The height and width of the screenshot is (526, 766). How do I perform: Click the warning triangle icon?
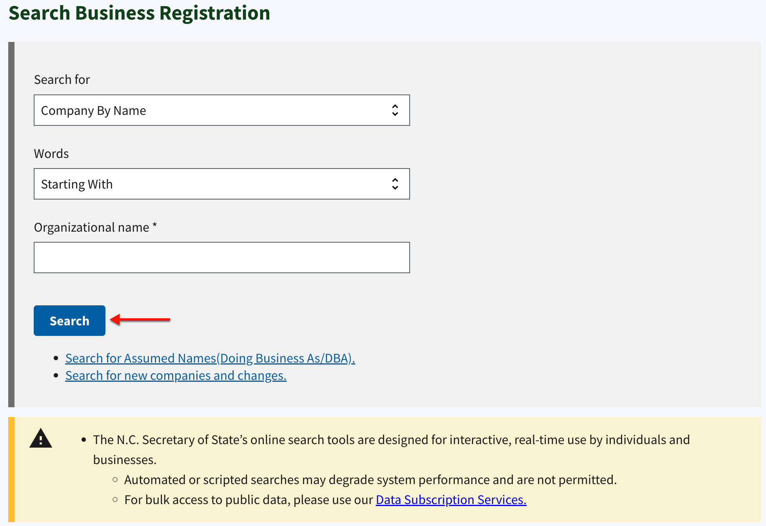coord(41,438)
